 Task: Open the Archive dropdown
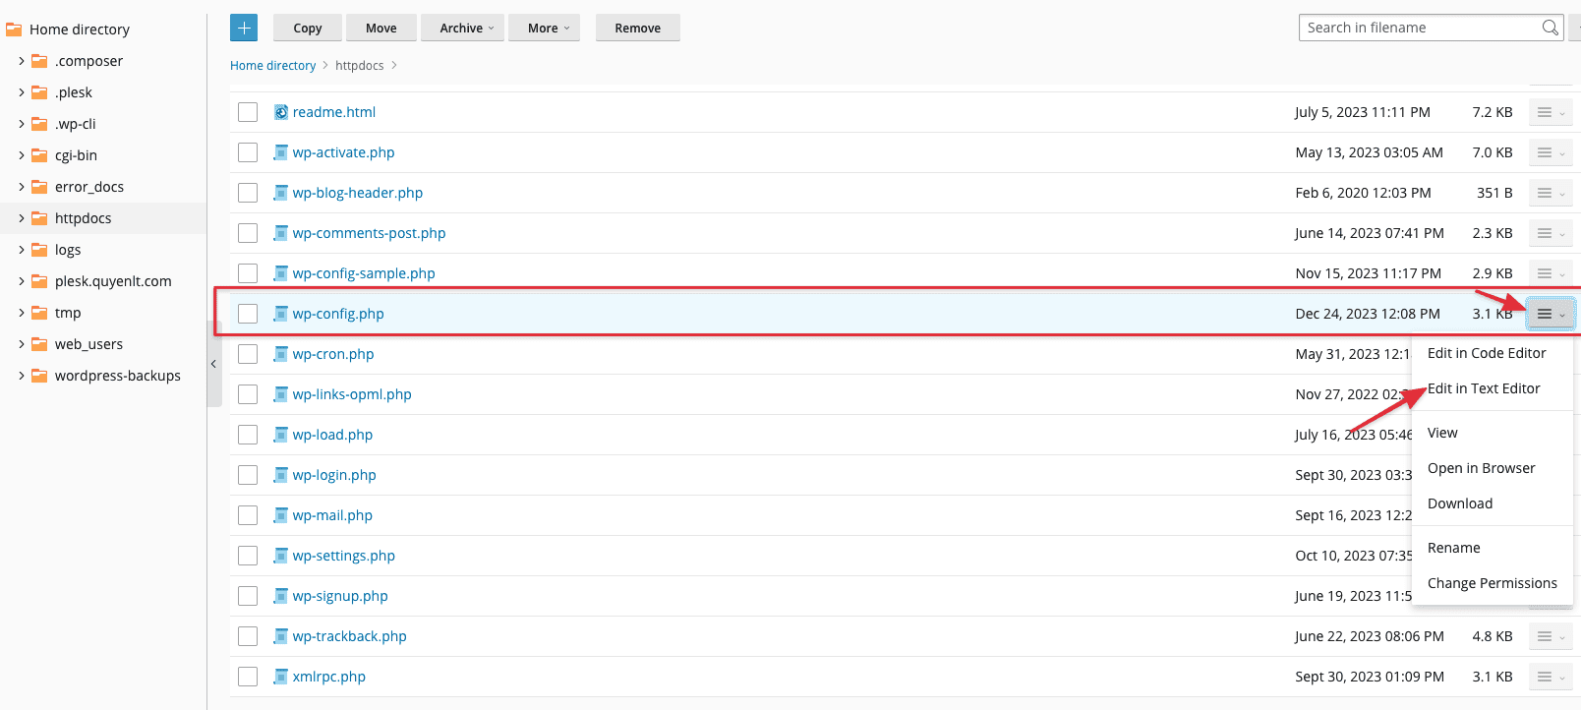tap(466, 28)
